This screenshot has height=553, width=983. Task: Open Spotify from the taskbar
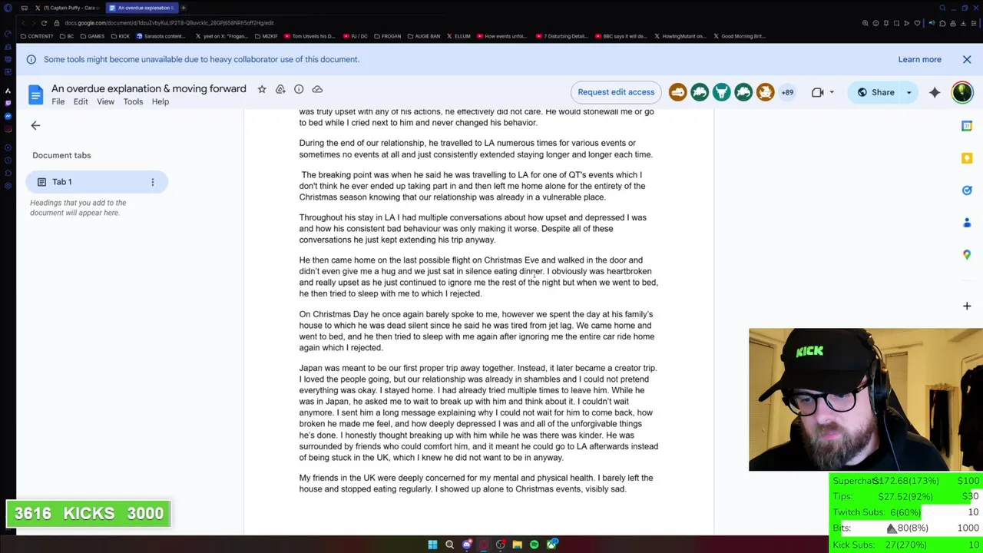click(x=534, y=545)
